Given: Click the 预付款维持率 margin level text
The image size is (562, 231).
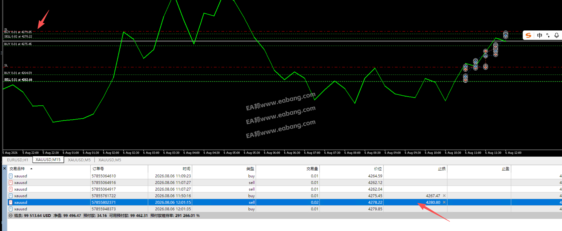Looking at the screenshot, I should tap(175, 215).
